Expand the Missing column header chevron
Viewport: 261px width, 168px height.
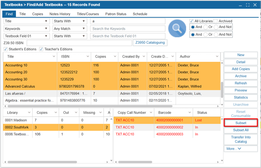[x=101, y=112]
